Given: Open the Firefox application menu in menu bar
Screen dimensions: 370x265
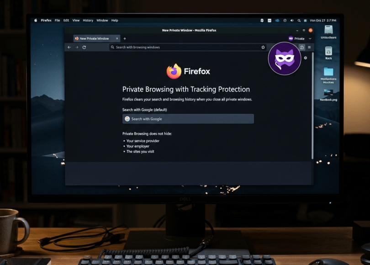Looking at the screenshot, I should click(46, 20).
